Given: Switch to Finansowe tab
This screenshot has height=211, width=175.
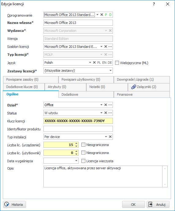Looking at the screenshot, I should (x=142, y=94).
